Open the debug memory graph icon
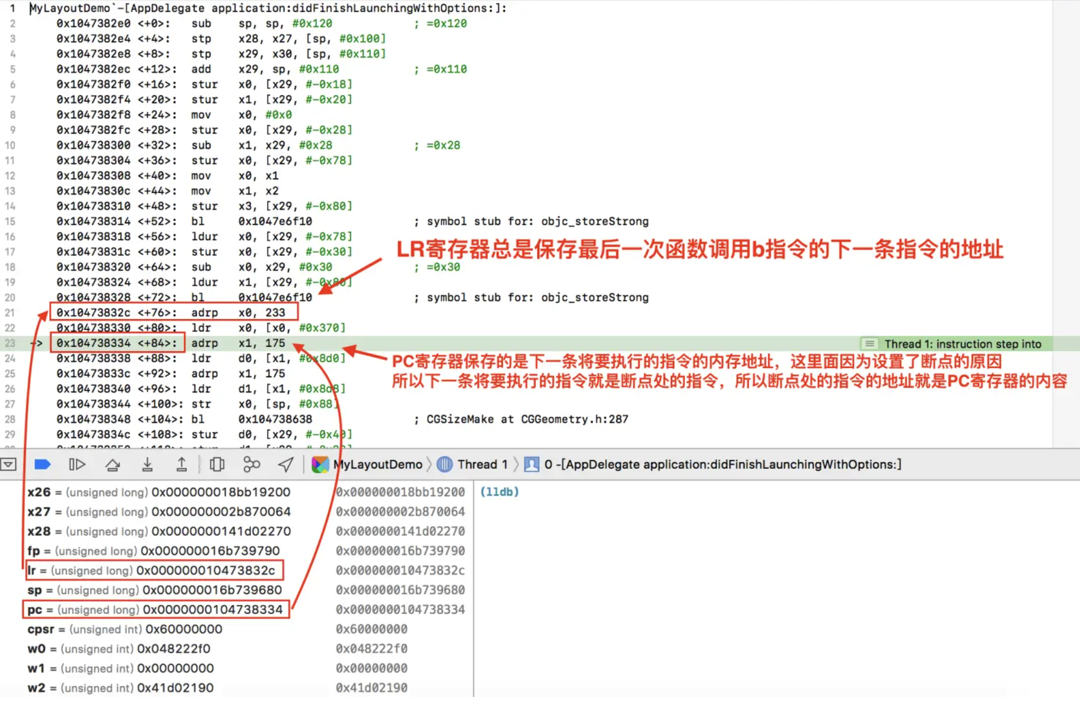 click(x=251, y=465)
